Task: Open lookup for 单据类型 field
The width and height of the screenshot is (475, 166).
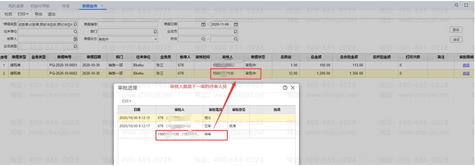Action: [76, 24]
